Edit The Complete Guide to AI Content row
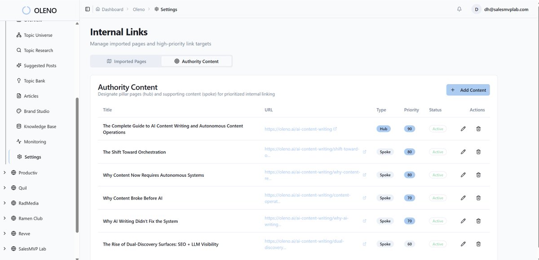Screen dimensions: 539x260 point(463,129)
